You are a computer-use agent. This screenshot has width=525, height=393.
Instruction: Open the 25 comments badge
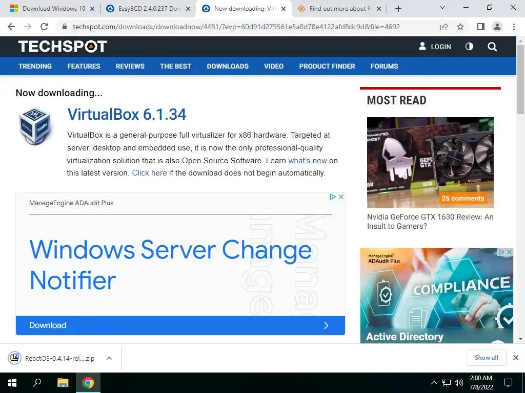pos(463,198)
